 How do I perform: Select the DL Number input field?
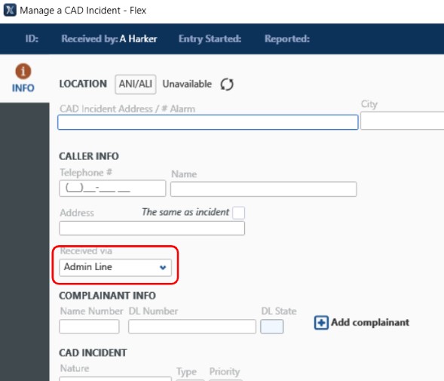192,327
